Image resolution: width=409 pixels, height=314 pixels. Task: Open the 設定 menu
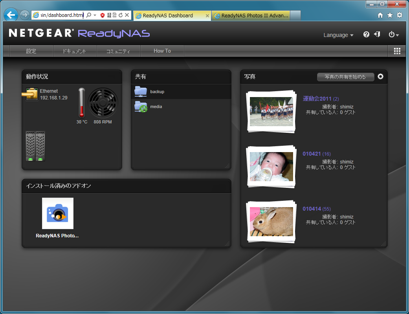(31, 51)
